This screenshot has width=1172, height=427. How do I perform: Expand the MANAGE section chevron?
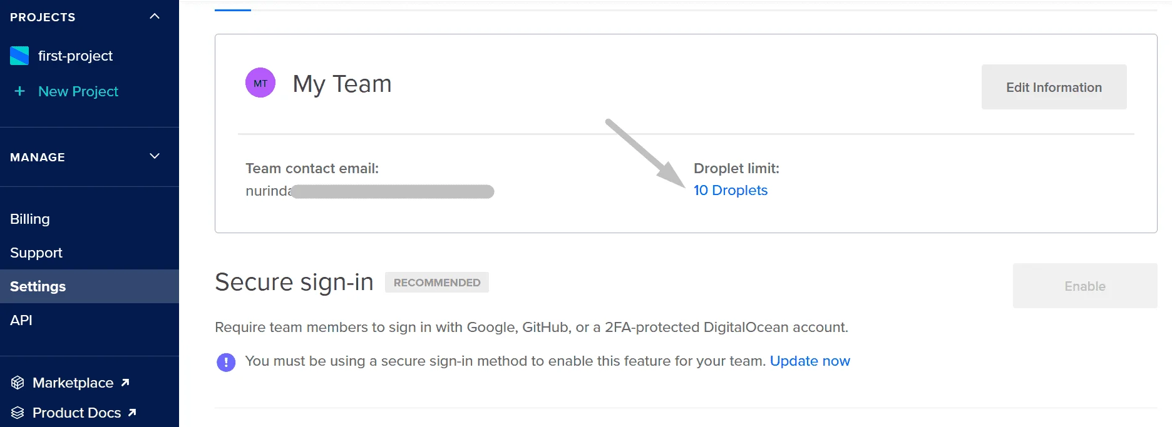(x=155, y=156)
